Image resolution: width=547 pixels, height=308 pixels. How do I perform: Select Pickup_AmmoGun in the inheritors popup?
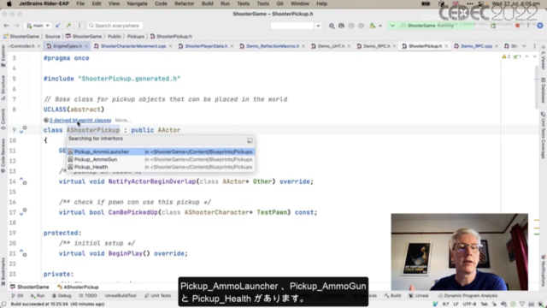(x=161, y=159)
